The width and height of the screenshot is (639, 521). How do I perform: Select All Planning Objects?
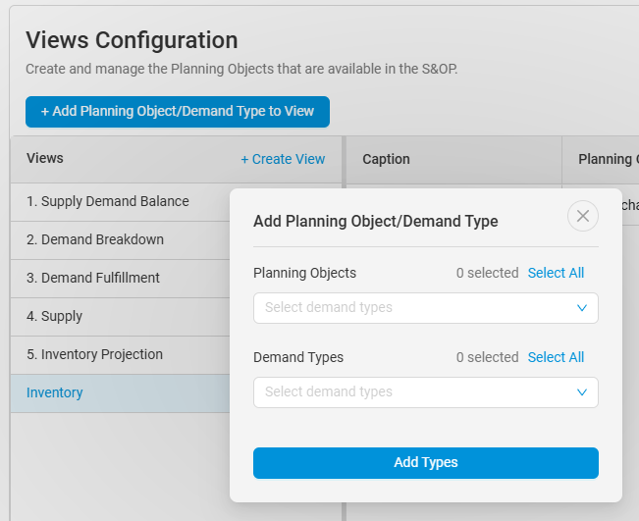click(x=556, y=273)
